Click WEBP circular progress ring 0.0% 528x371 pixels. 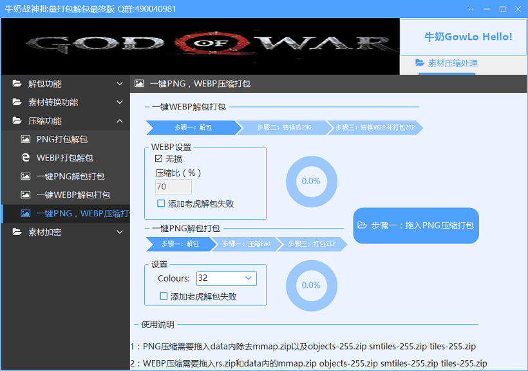(312, 181)
